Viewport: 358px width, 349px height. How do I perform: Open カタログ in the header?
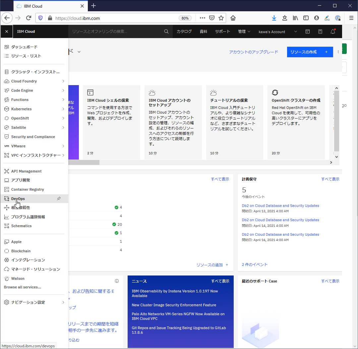(x=184, y=31)
